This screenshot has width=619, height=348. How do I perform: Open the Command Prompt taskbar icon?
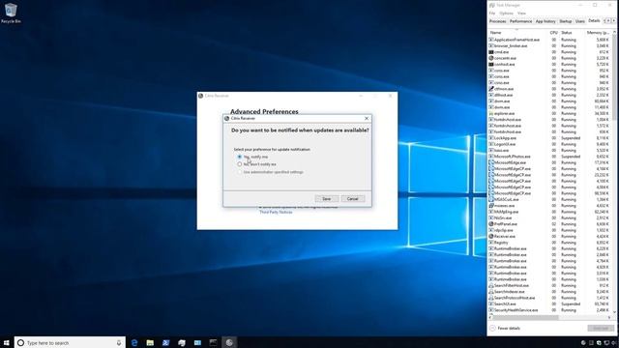213,342
